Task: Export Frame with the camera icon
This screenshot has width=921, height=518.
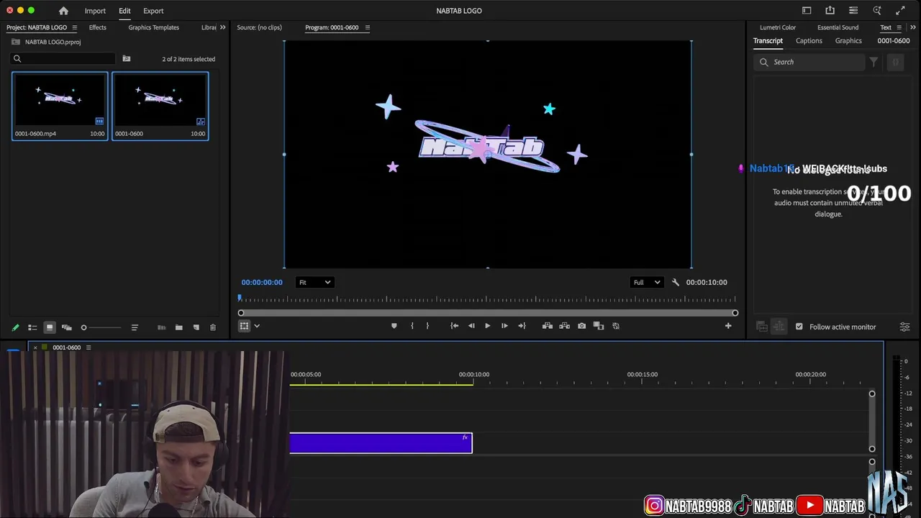Action: [581, 326]
